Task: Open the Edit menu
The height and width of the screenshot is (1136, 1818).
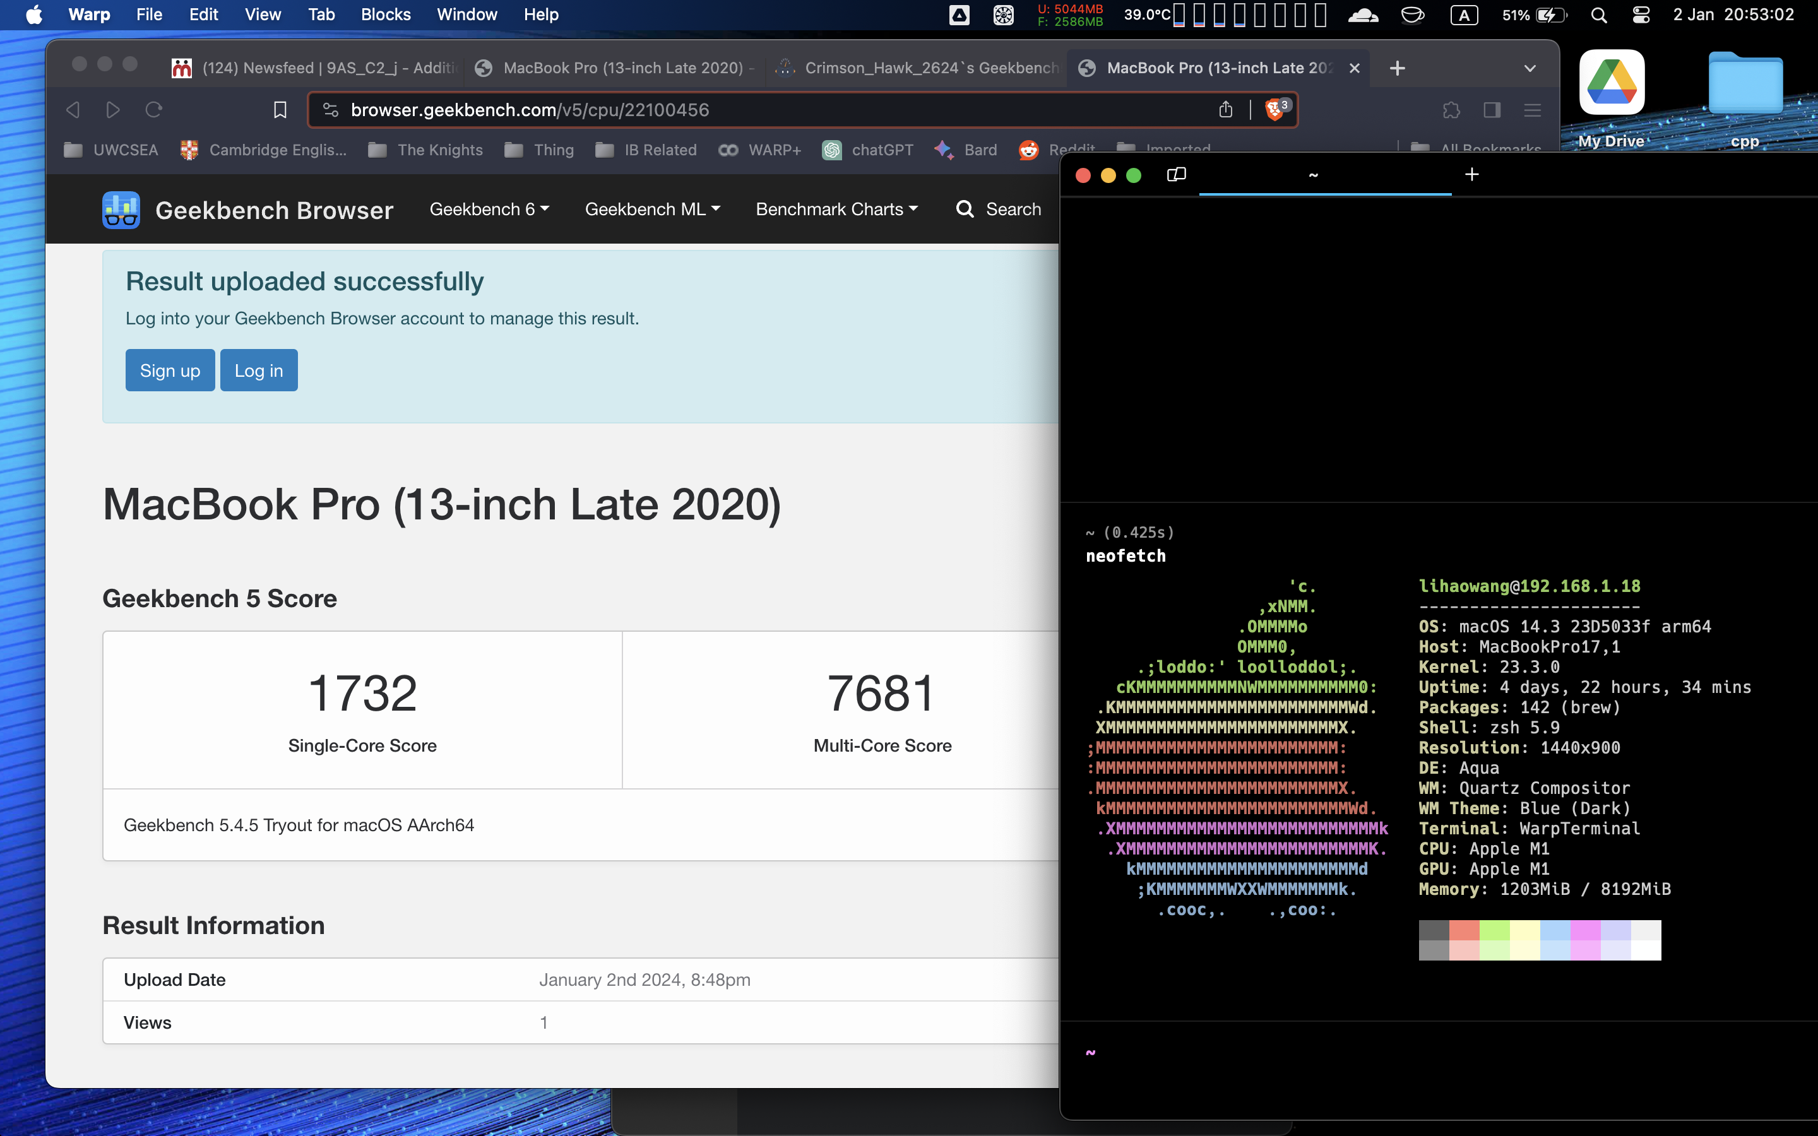Action: pyautogui.click(x=204, y=15)
